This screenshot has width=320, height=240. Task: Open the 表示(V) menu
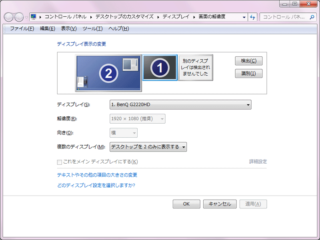(x=68, y=28)
